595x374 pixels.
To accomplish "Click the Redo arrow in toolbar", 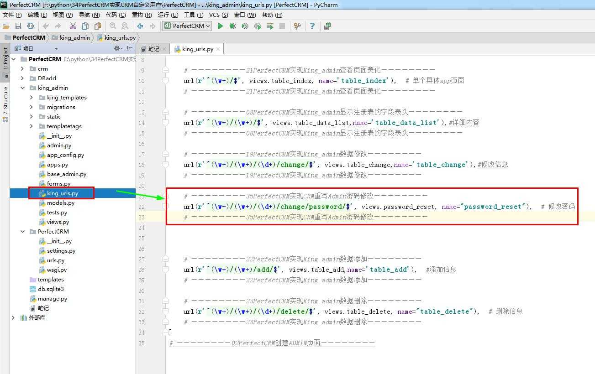I will 58,26.
